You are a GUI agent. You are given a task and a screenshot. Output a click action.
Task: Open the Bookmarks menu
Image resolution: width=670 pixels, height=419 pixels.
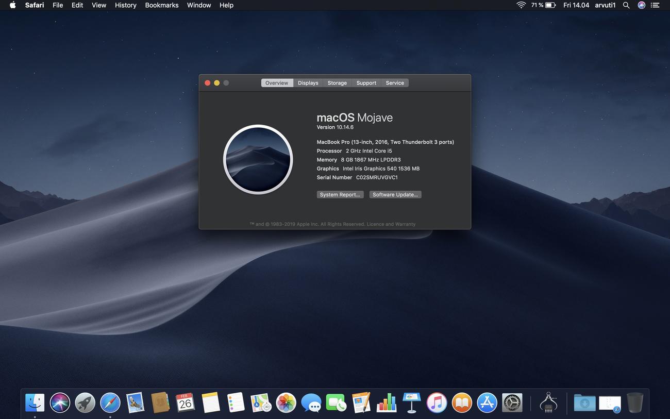162,5
